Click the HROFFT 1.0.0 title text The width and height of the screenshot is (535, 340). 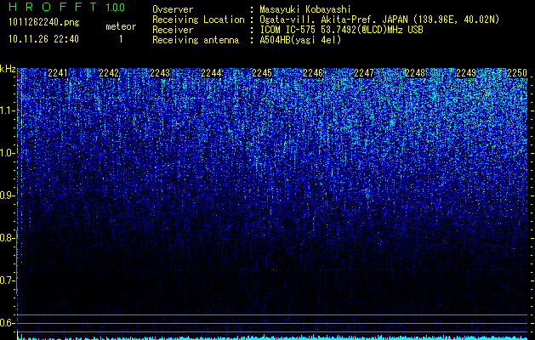click(66, 7)
